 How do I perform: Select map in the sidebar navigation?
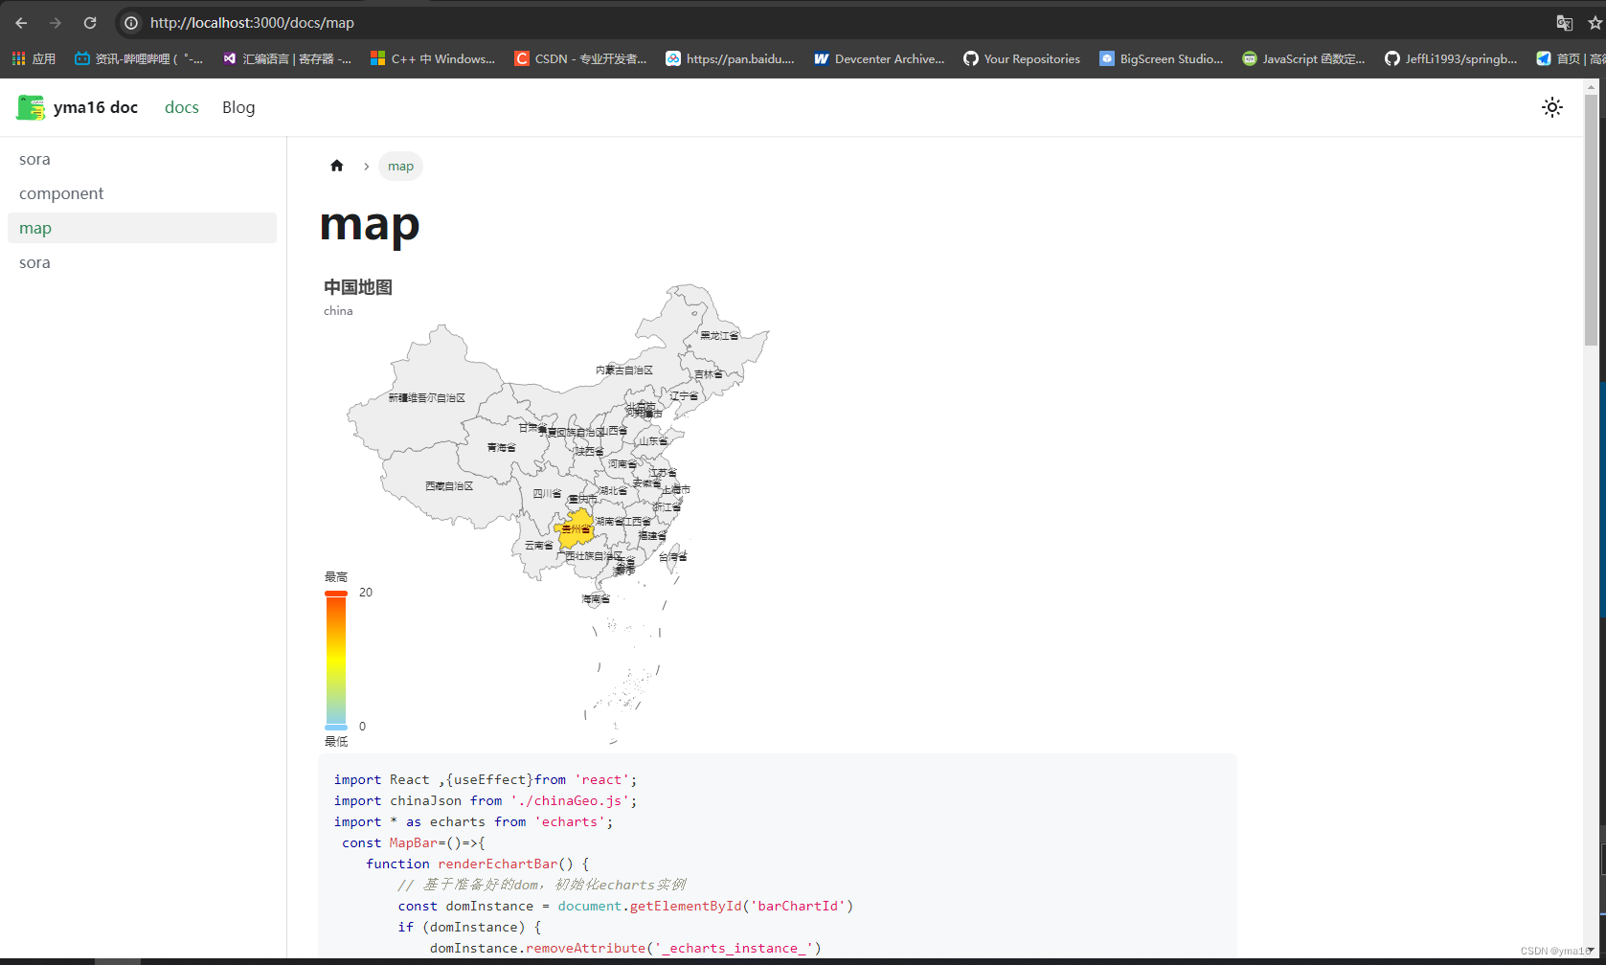pyautogui.click(x=35, y=228)
